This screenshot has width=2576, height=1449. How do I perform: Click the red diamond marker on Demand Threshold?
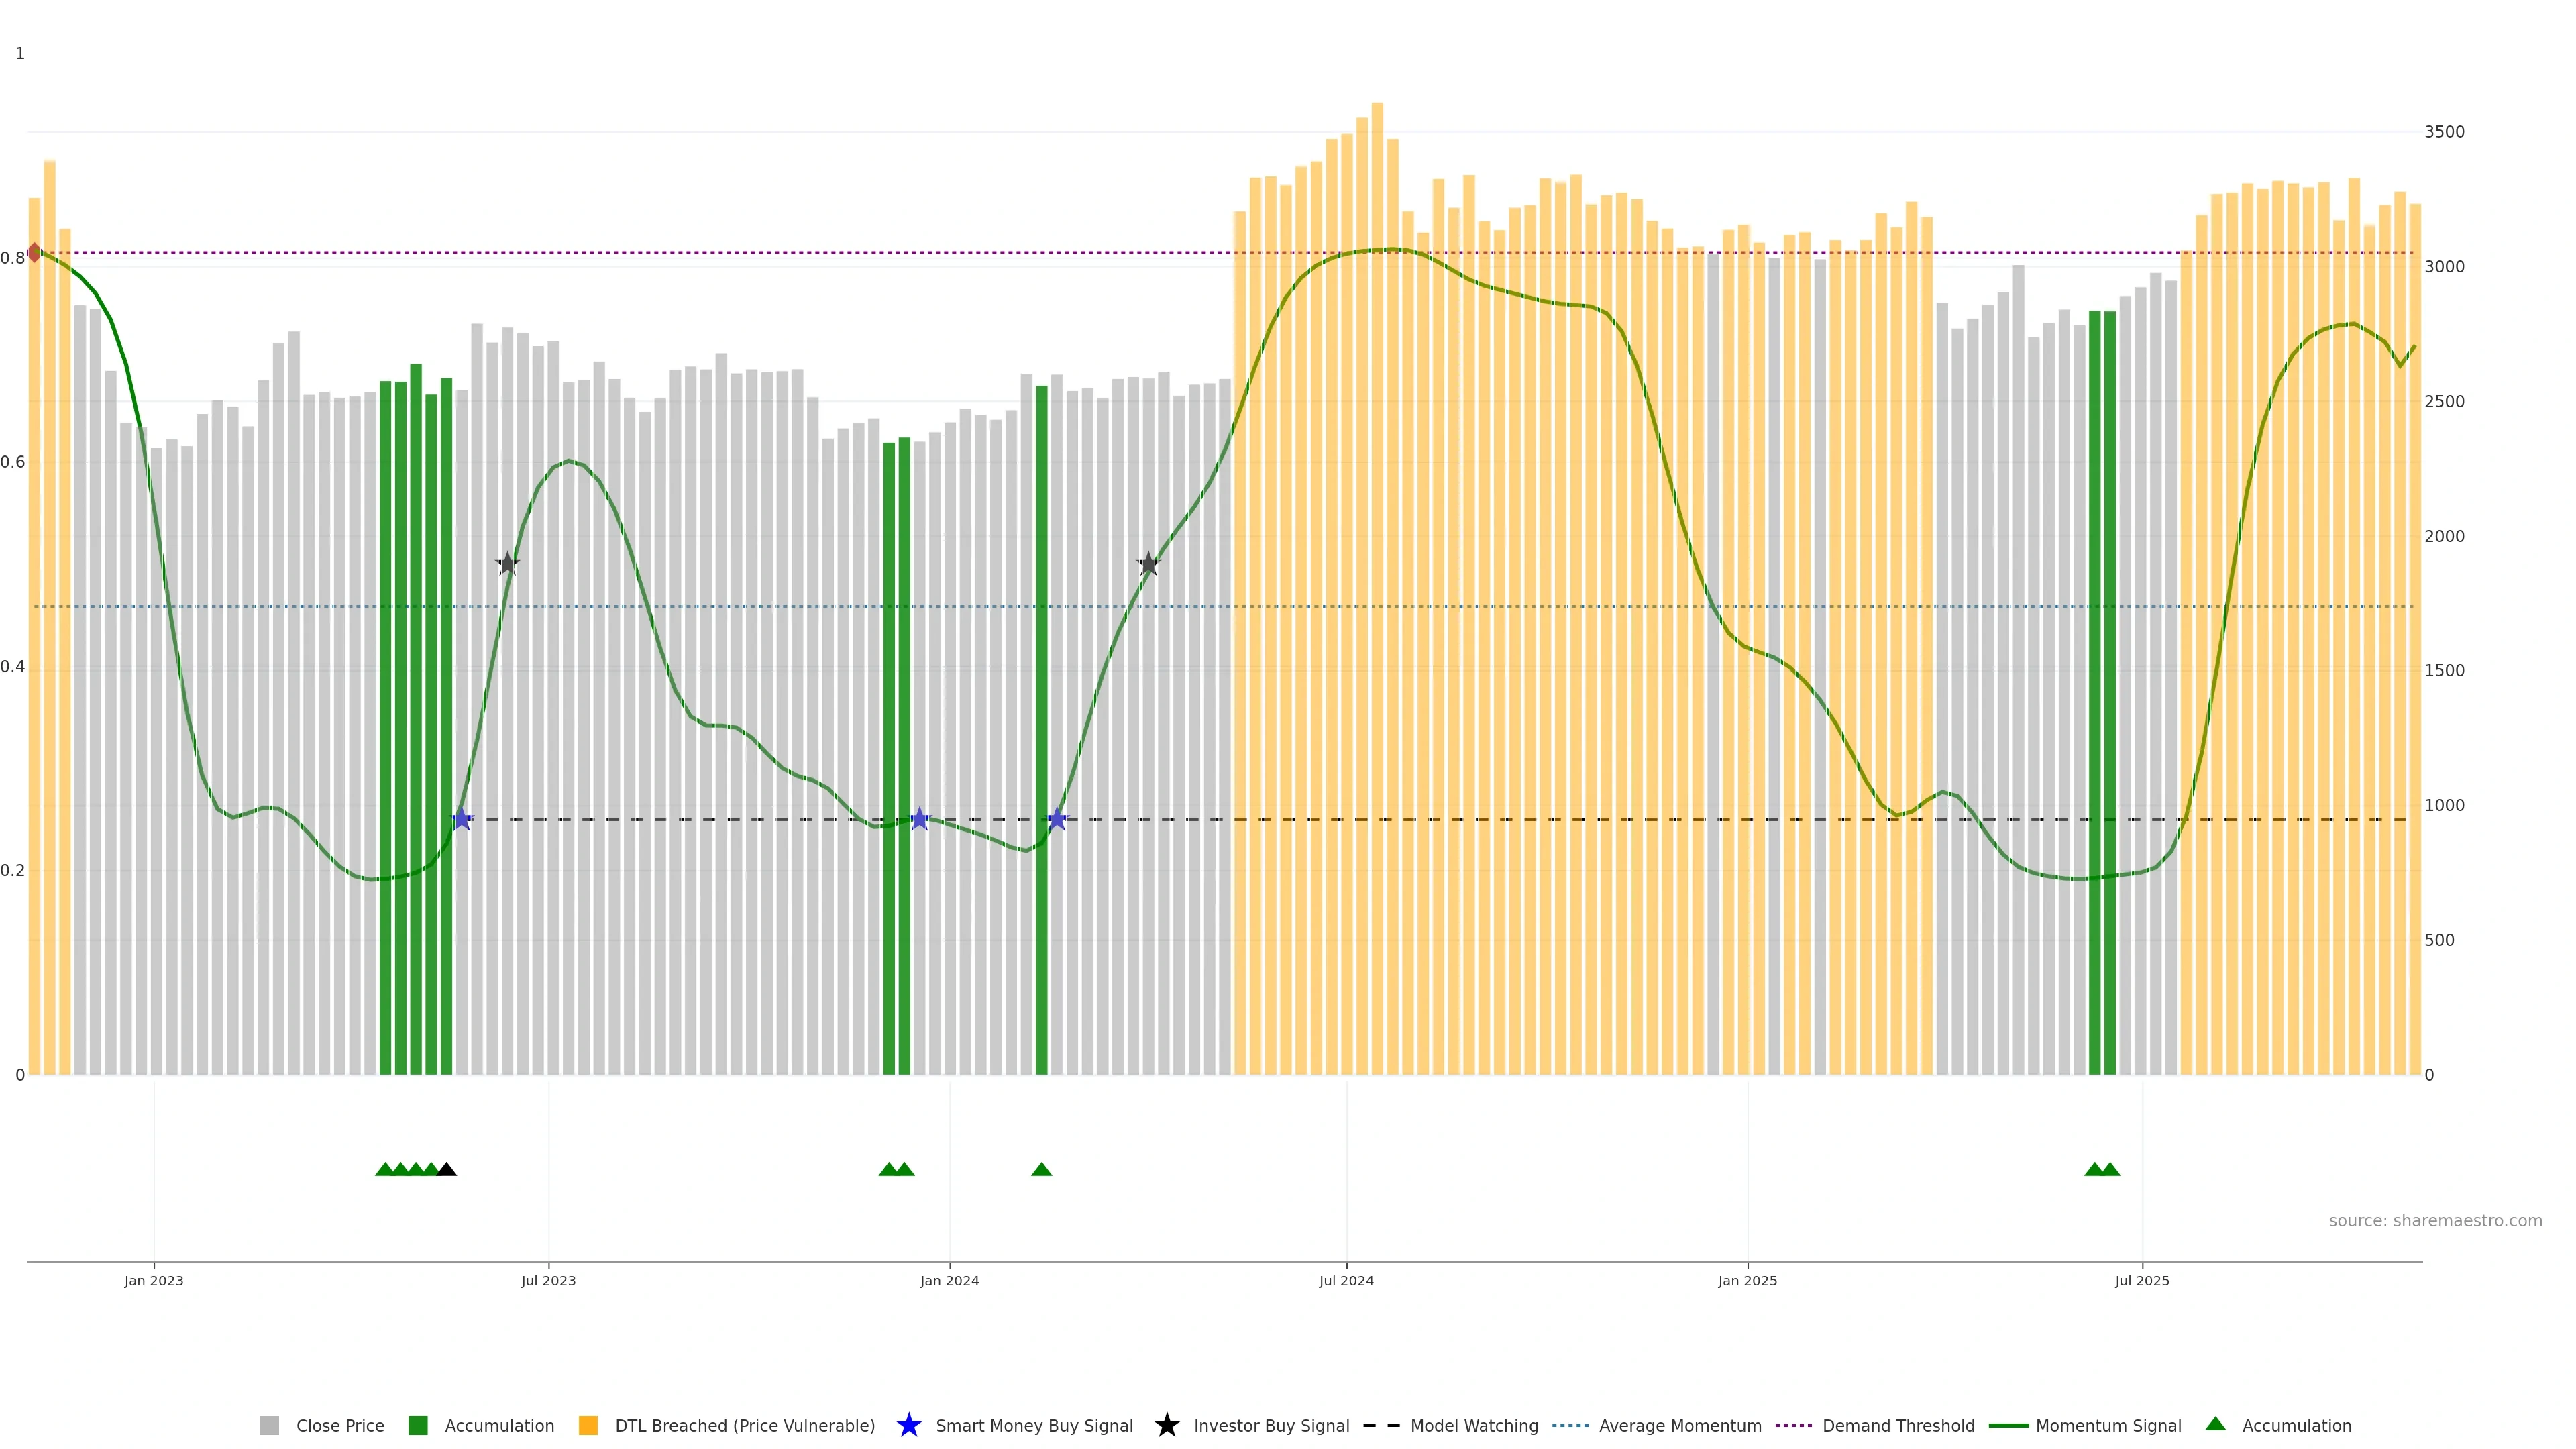35,252
